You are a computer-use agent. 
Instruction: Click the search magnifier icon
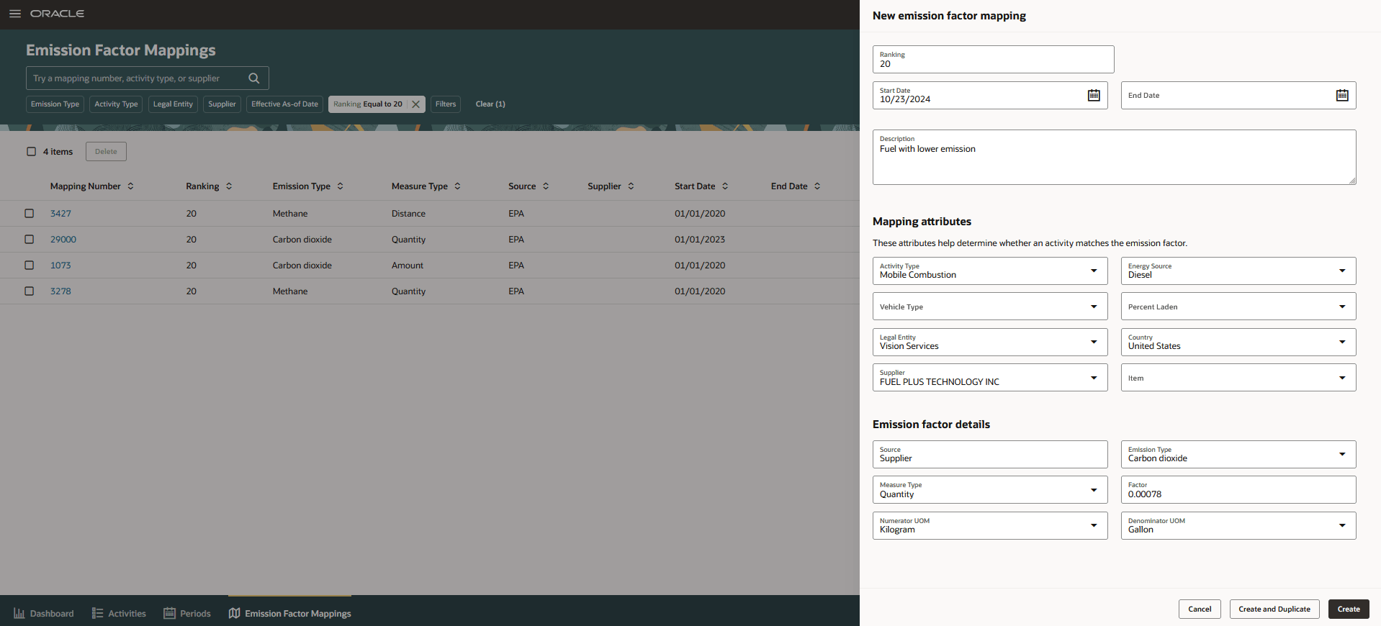coord(253,78)
